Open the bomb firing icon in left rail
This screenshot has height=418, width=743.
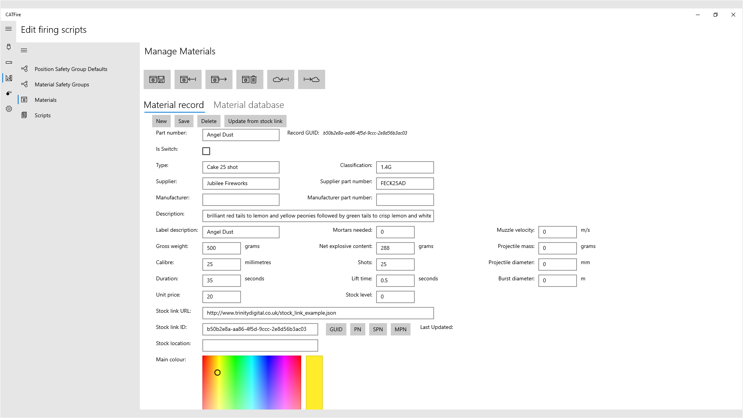[x=9, y=93]
